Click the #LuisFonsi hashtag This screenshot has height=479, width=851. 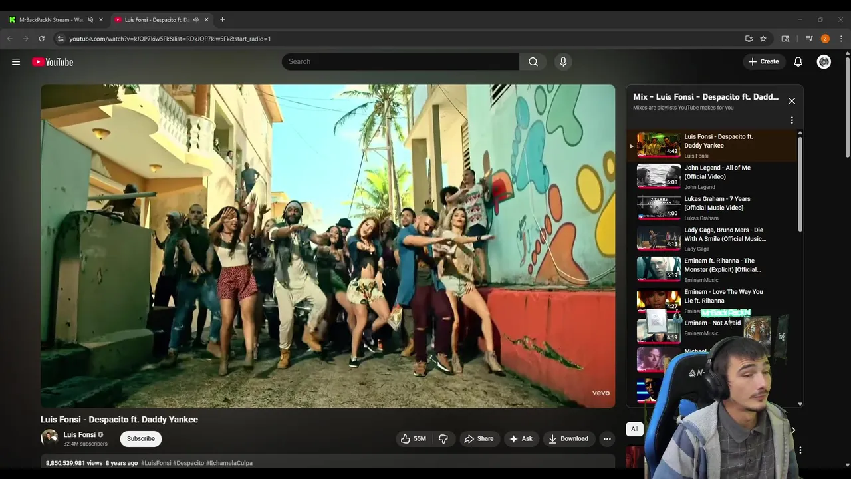pyautogui.click(x=156, y=463)
